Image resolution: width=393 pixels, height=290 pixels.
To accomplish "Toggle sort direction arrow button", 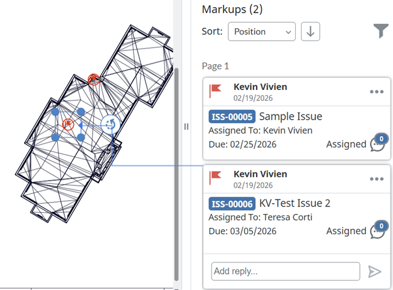I will click(x=310, y=32).
